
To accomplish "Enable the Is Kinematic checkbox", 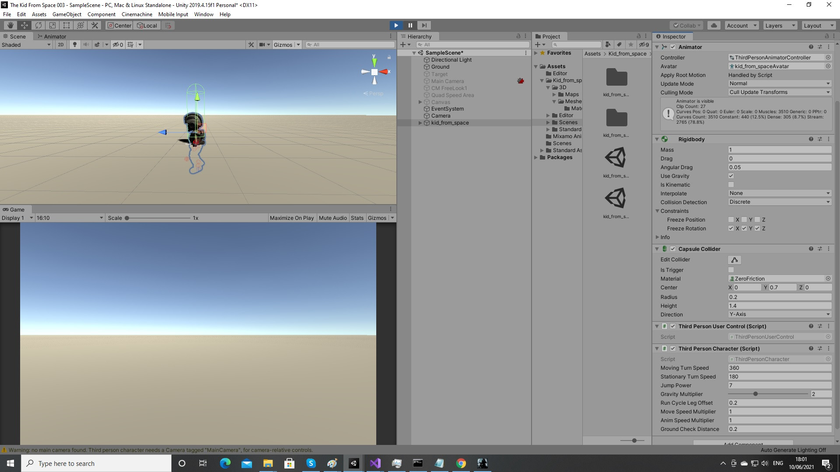I will [731, 185].
